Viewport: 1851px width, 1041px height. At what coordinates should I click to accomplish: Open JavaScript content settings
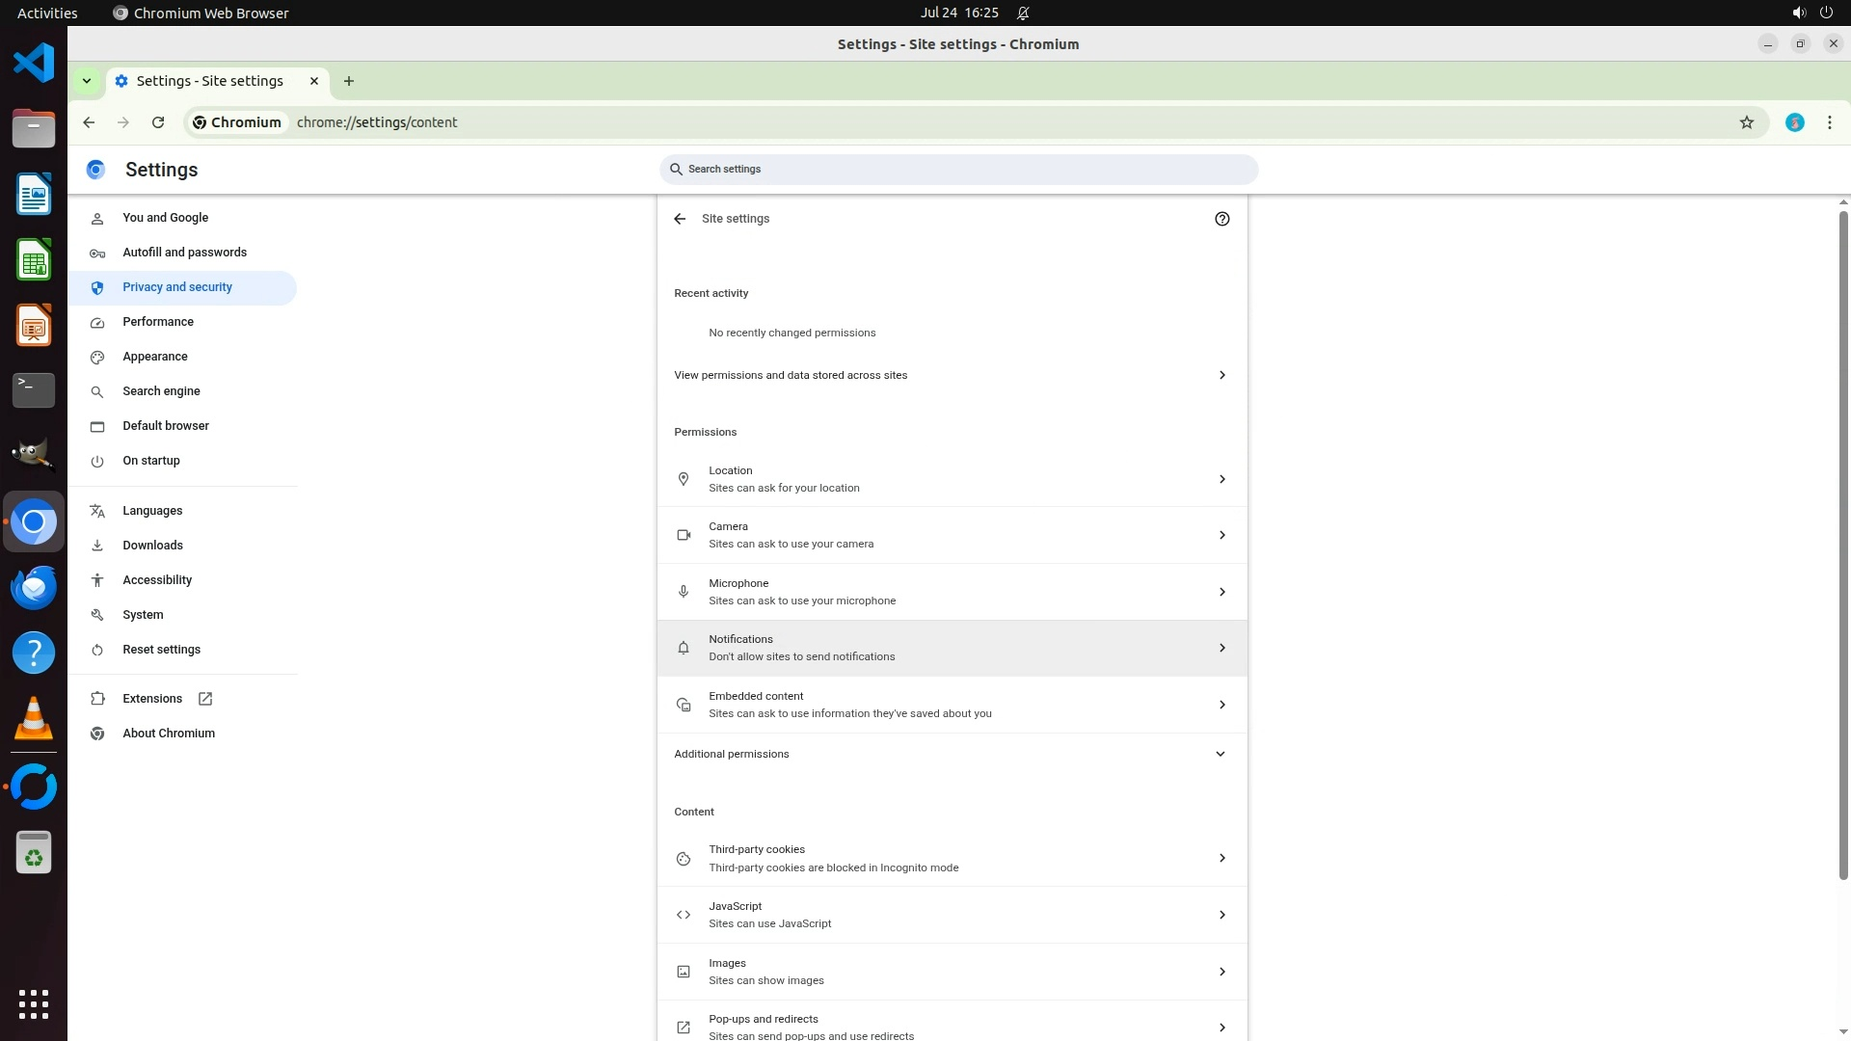coord(951,915)
